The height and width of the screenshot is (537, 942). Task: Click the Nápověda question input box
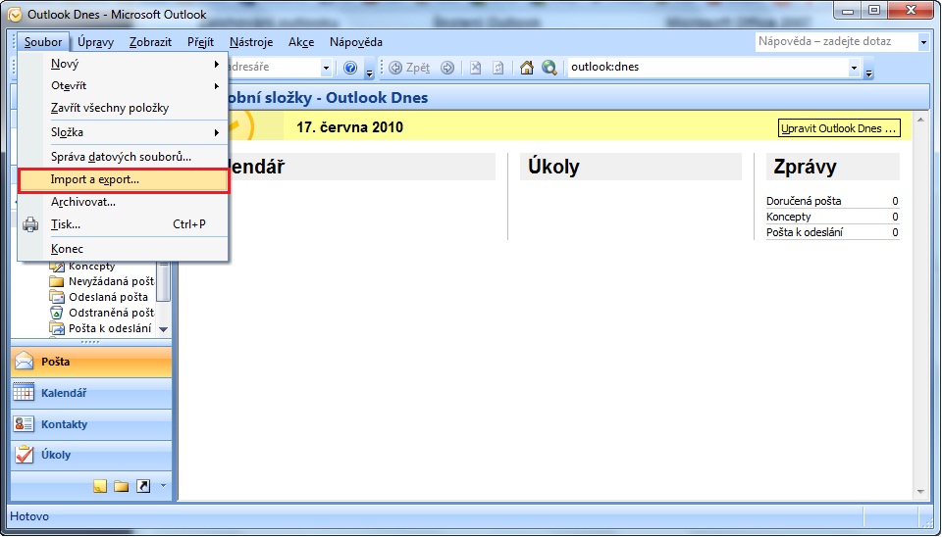(836, 42)
